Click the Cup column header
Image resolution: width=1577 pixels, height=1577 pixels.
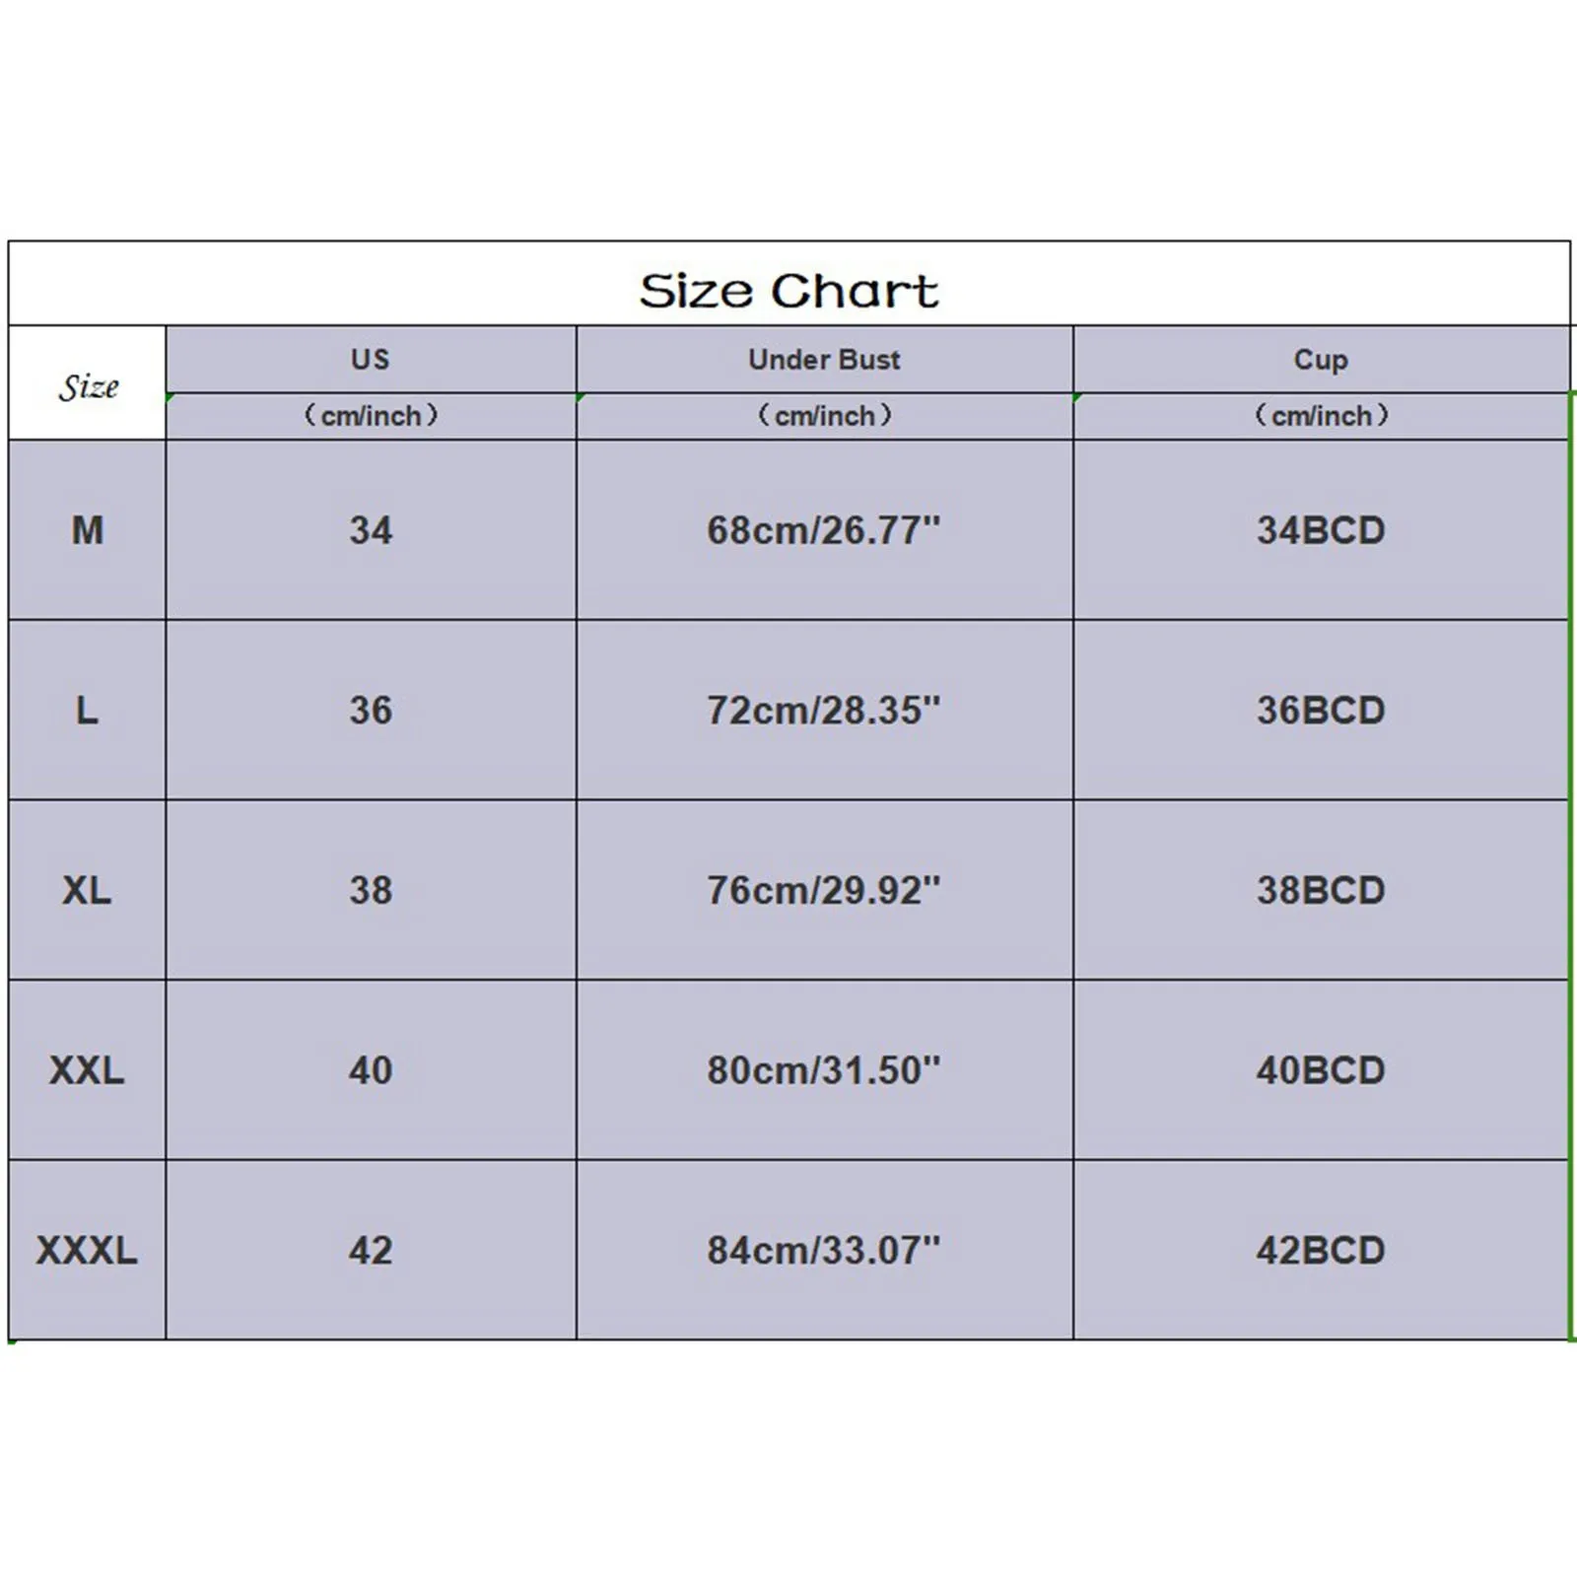(x=1321, y=360)
